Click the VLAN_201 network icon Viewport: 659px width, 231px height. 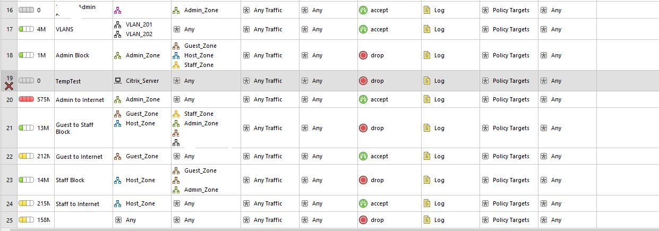[x=118, y=24]
